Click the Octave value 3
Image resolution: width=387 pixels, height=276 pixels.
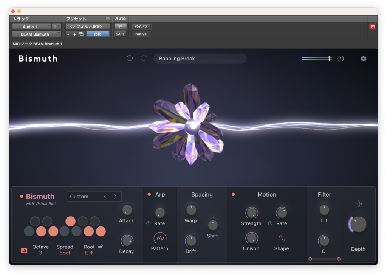point(40,253)
